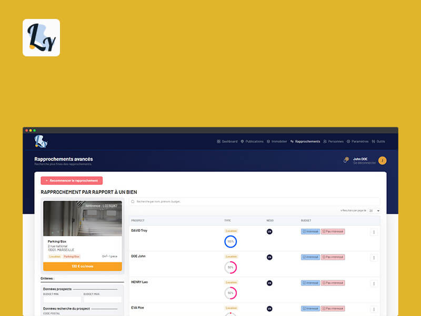This screenshot has width=421, height=316.
Task: Click the Personnes icon in navigation
Action: 324,142
